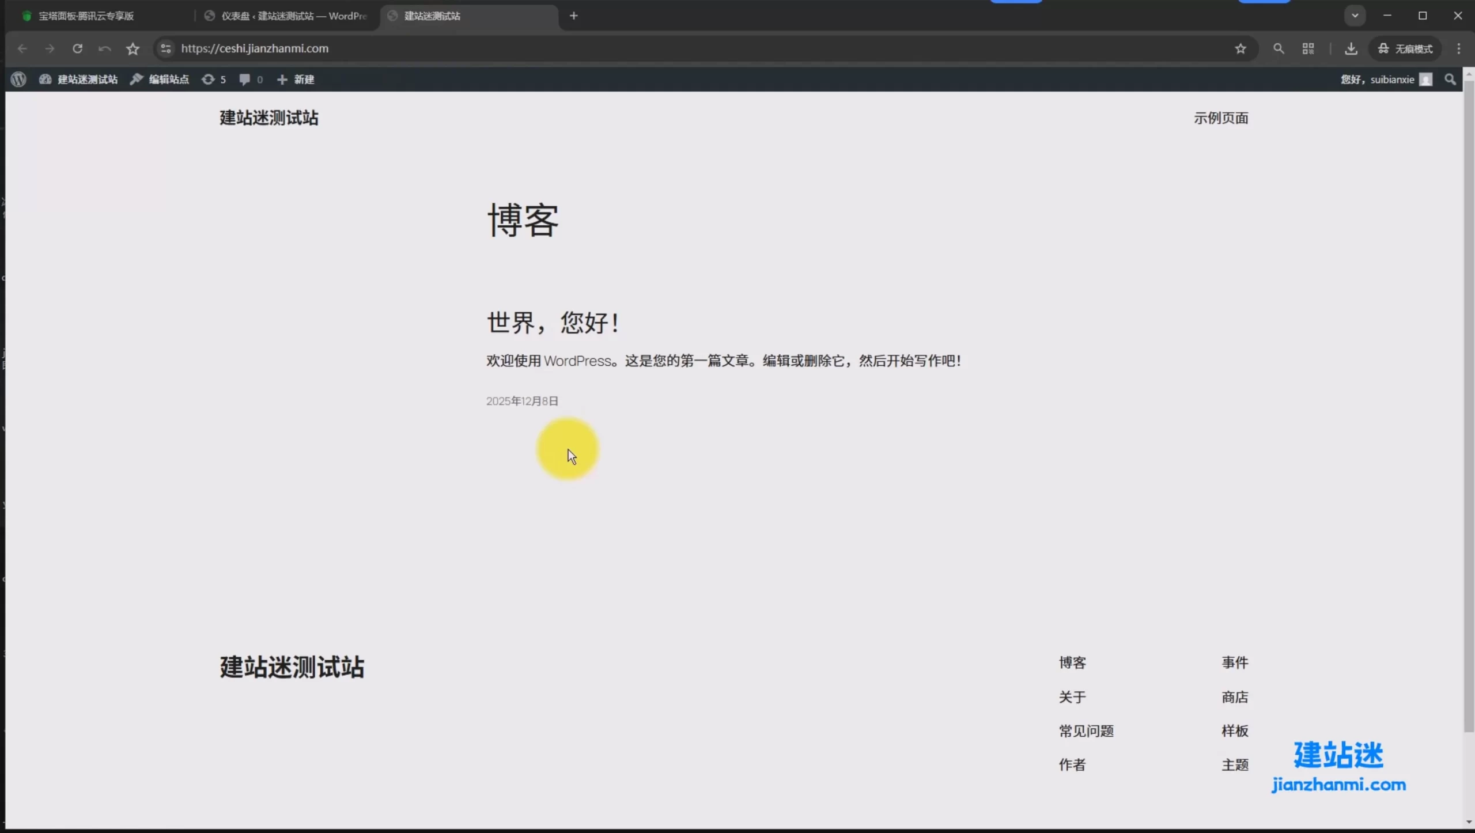Open the extensions grid icon in the toolbar

click(x=1308, y=48)
